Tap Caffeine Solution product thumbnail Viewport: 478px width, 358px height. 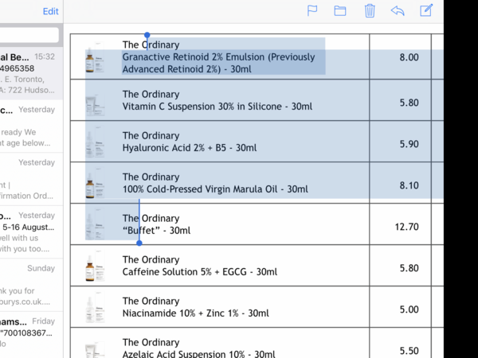(95, 266)
